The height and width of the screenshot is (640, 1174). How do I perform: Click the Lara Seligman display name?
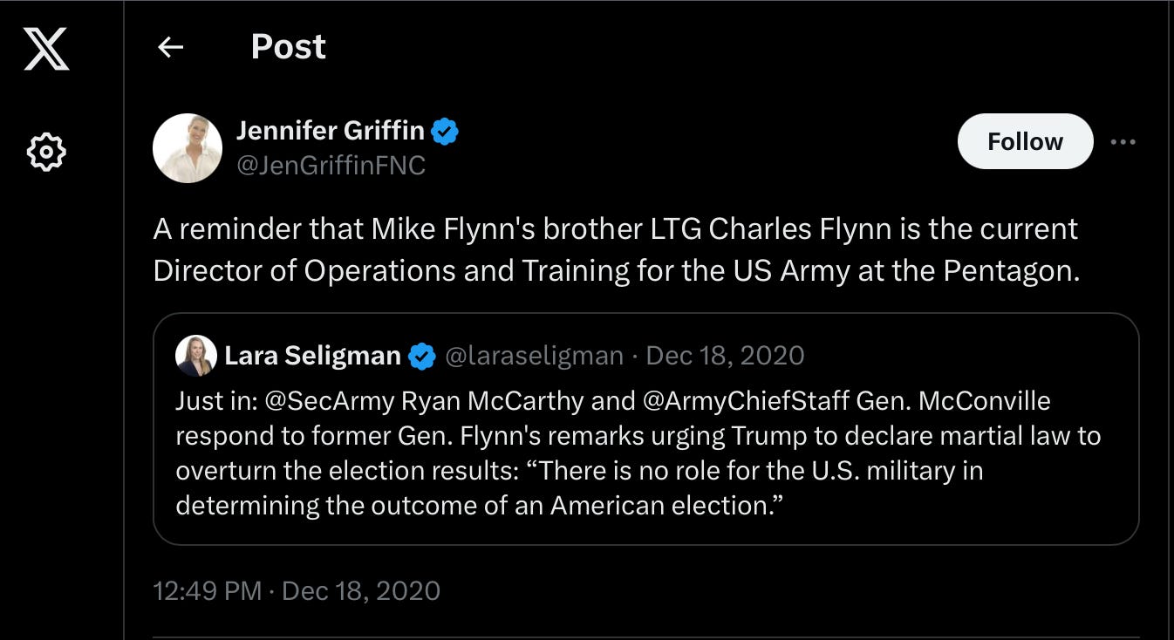312,356
